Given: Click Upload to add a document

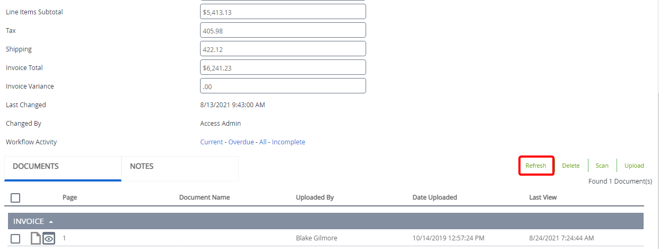Looking at the screenshot, I should [x=634, y=166].
